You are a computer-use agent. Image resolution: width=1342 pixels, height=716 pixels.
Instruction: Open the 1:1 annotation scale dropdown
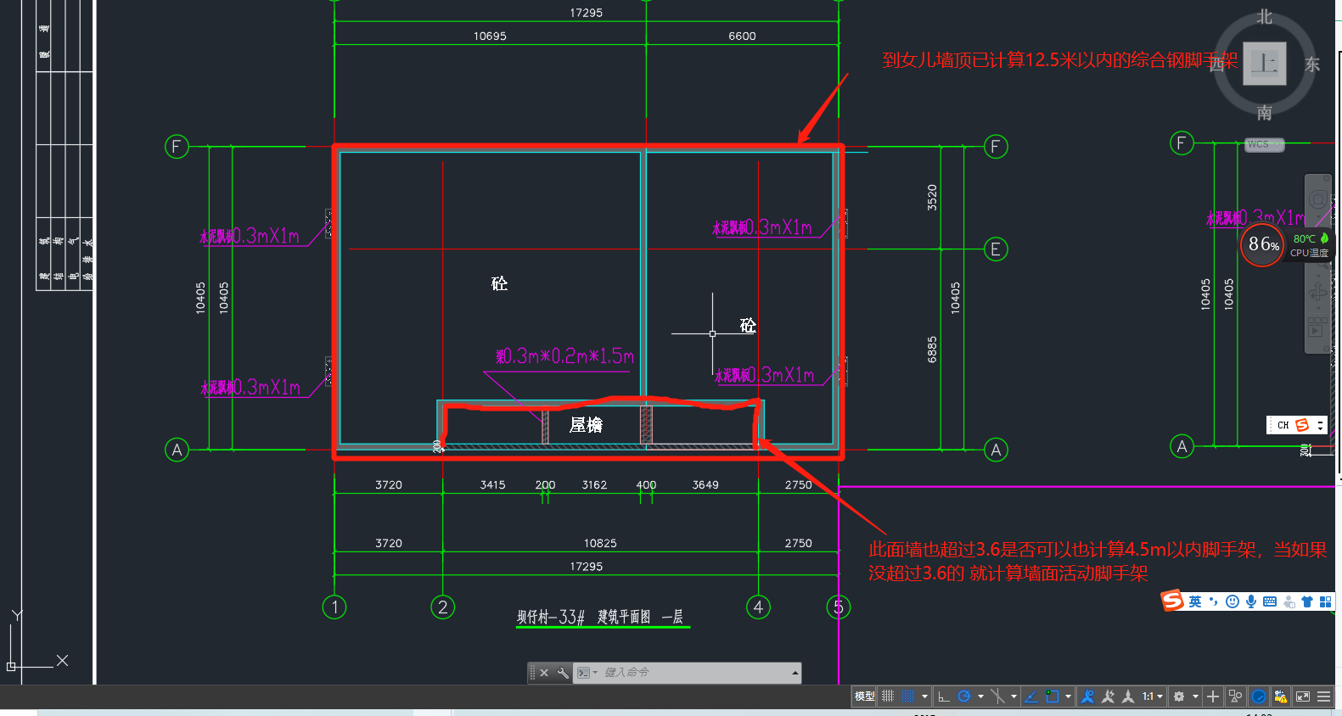pos(1152,696)
